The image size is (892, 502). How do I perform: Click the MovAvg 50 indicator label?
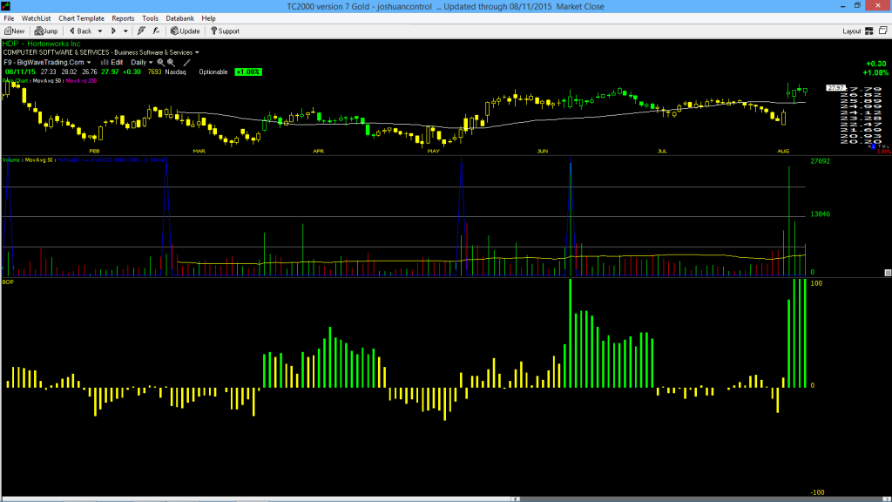pyautogui.click(x=47, y=81)
